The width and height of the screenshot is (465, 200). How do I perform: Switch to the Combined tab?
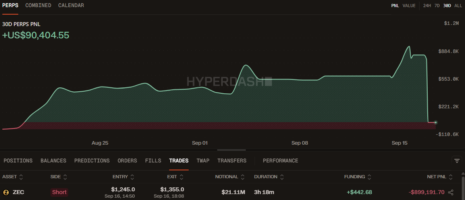click(x=38, y=5)
